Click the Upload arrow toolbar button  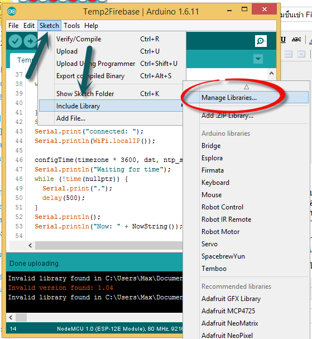point(30,41)
